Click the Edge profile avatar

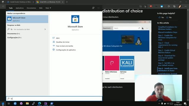180,6
